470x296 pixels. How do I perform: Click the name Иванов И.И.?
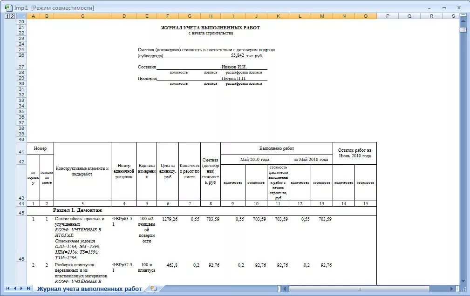(234, 67)
